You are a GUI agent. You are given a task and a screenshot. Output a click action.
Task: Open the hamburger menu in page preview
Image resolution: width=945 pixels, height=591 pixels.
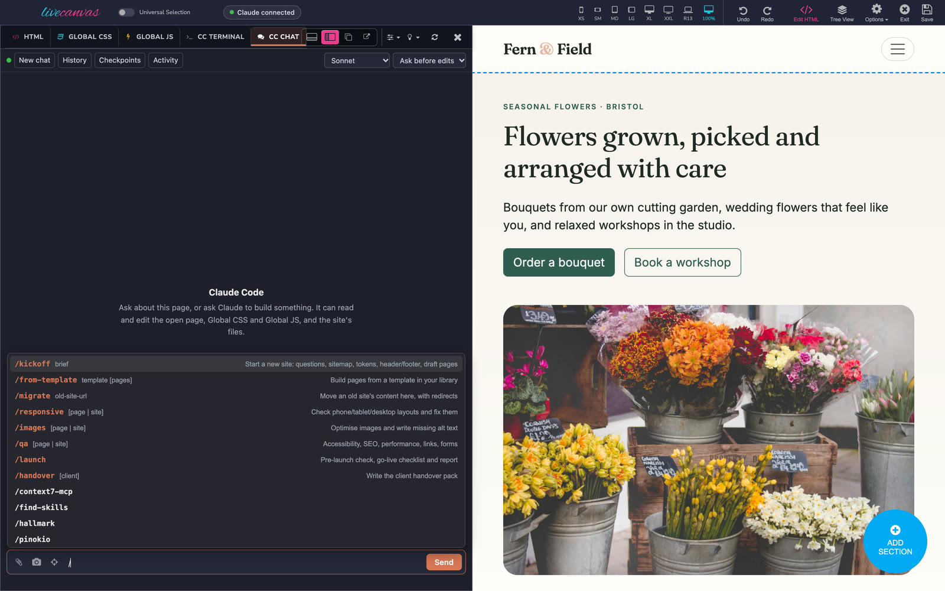click(897, 49)
